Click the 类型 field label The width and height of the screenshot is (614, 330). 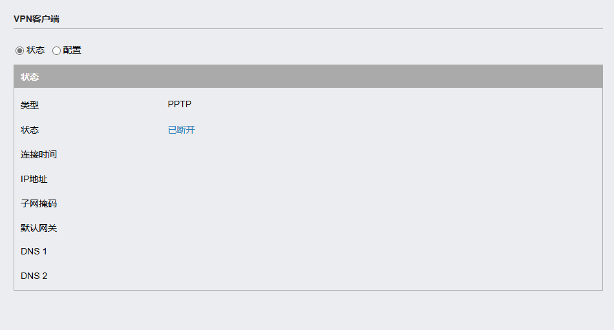pyautogui.click(x=30, y=105)
